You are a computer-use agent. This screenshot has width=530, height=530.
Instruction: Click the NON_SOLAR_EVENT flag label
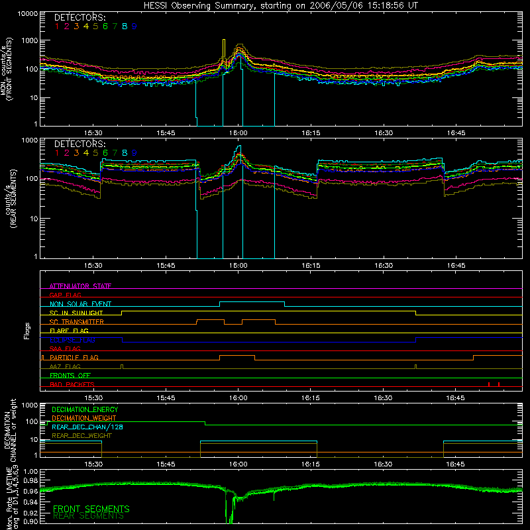[80, 304]
